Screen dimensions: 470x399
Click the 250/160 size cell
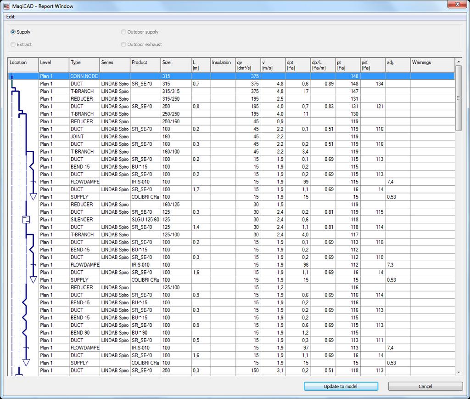(176, 122)
